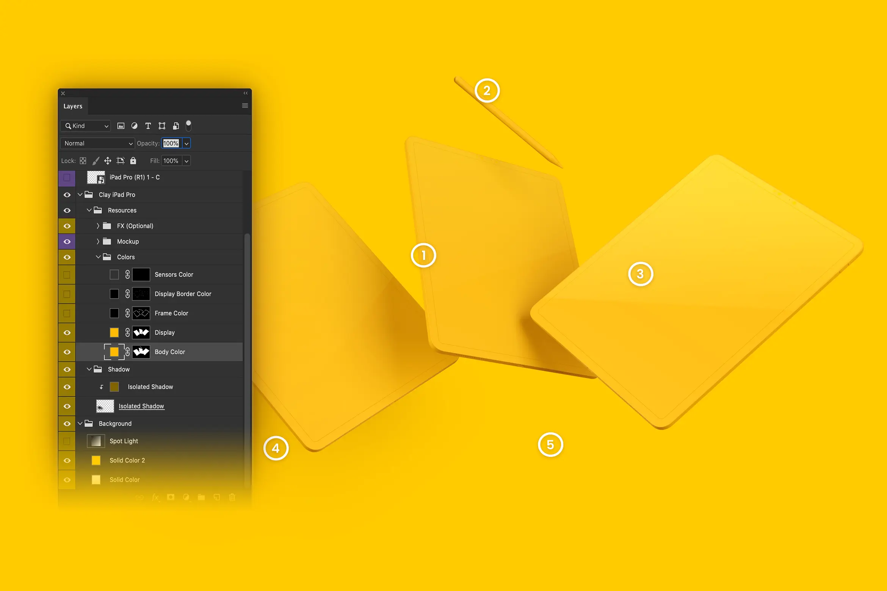Image resolution: width=887 pixels, height=591 pixels.
Task: Collapse the Resources group
Action: [x=89, y=210]
